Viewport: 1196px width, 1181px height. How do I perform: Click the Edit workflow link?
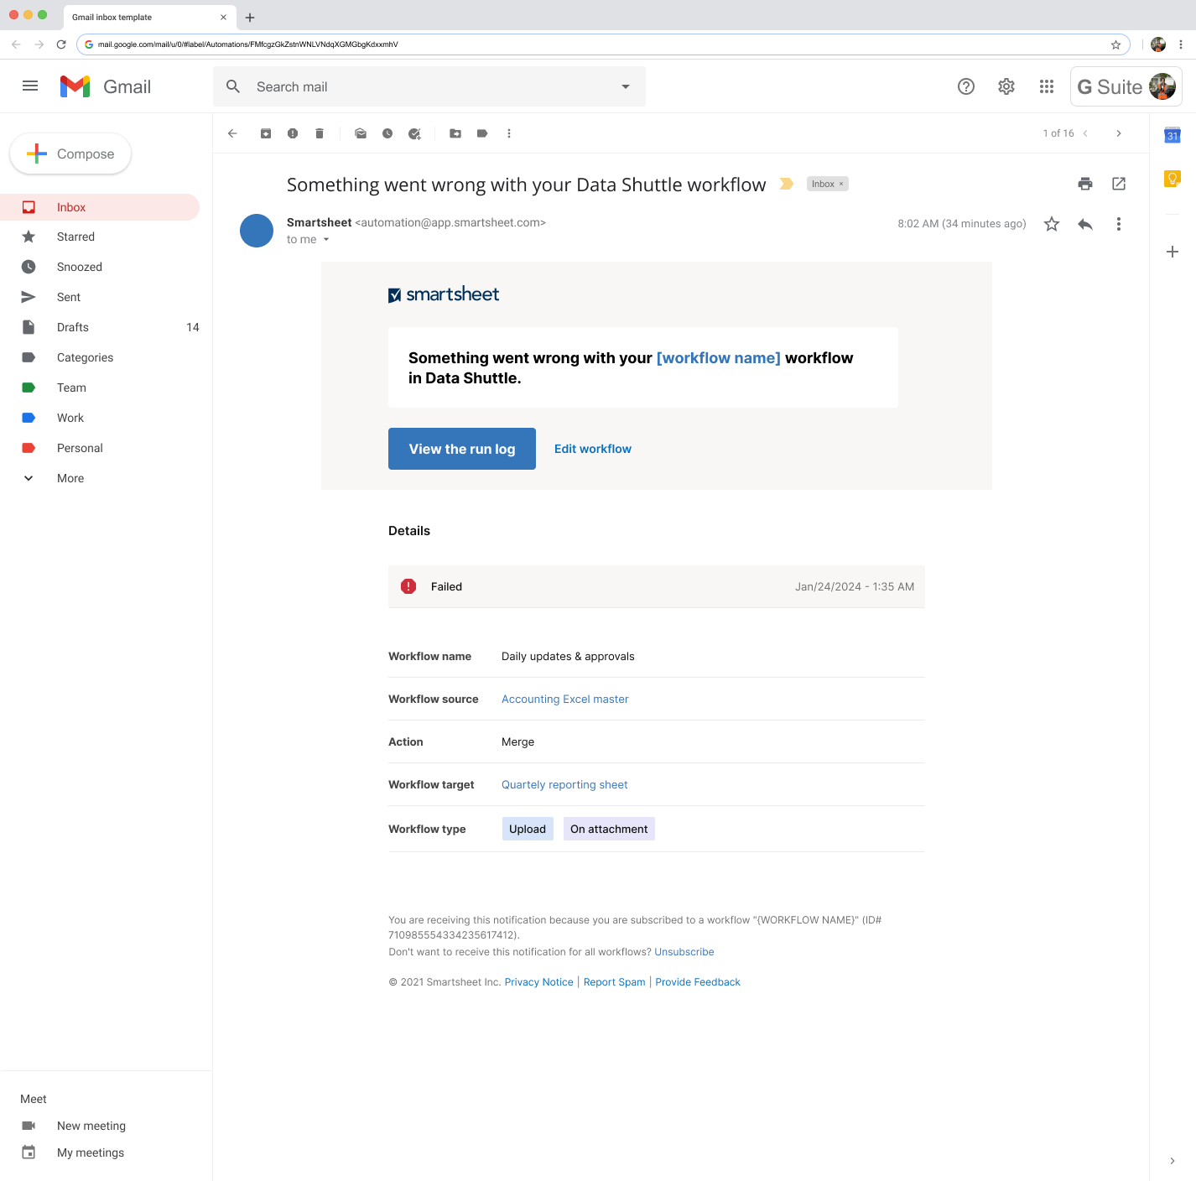593,449
